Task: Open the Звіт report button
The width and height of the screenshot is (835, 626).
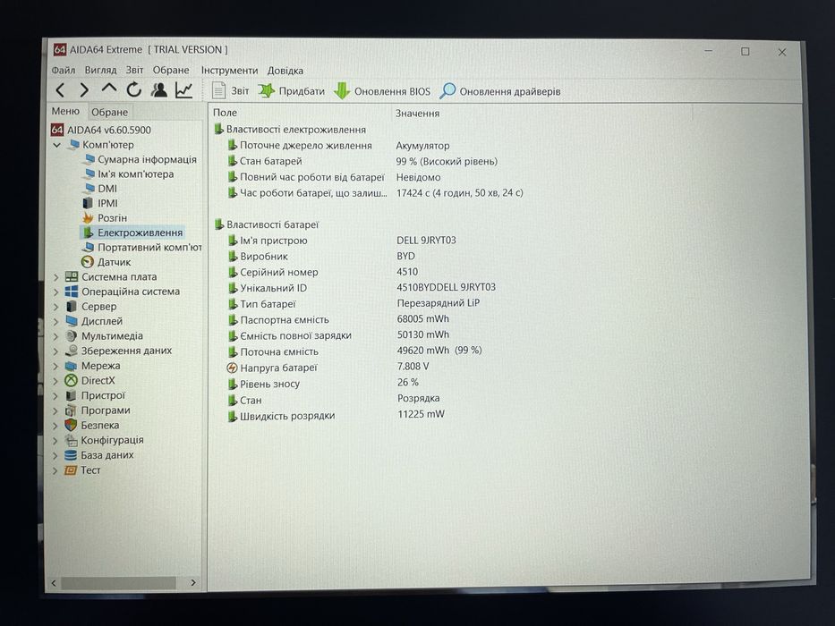Action: pyautogui.click(x=230, y=90)
